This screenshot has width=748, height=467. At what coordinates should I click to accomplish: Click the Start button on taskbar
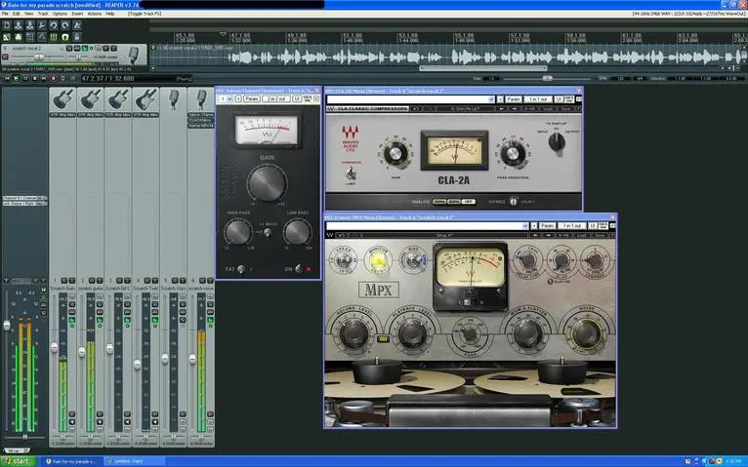click(x=19, y=461)
